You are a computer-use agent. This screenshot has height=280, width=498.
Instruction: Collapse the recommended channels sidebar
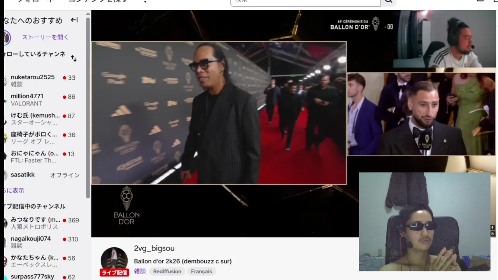(x=74, y=20)
